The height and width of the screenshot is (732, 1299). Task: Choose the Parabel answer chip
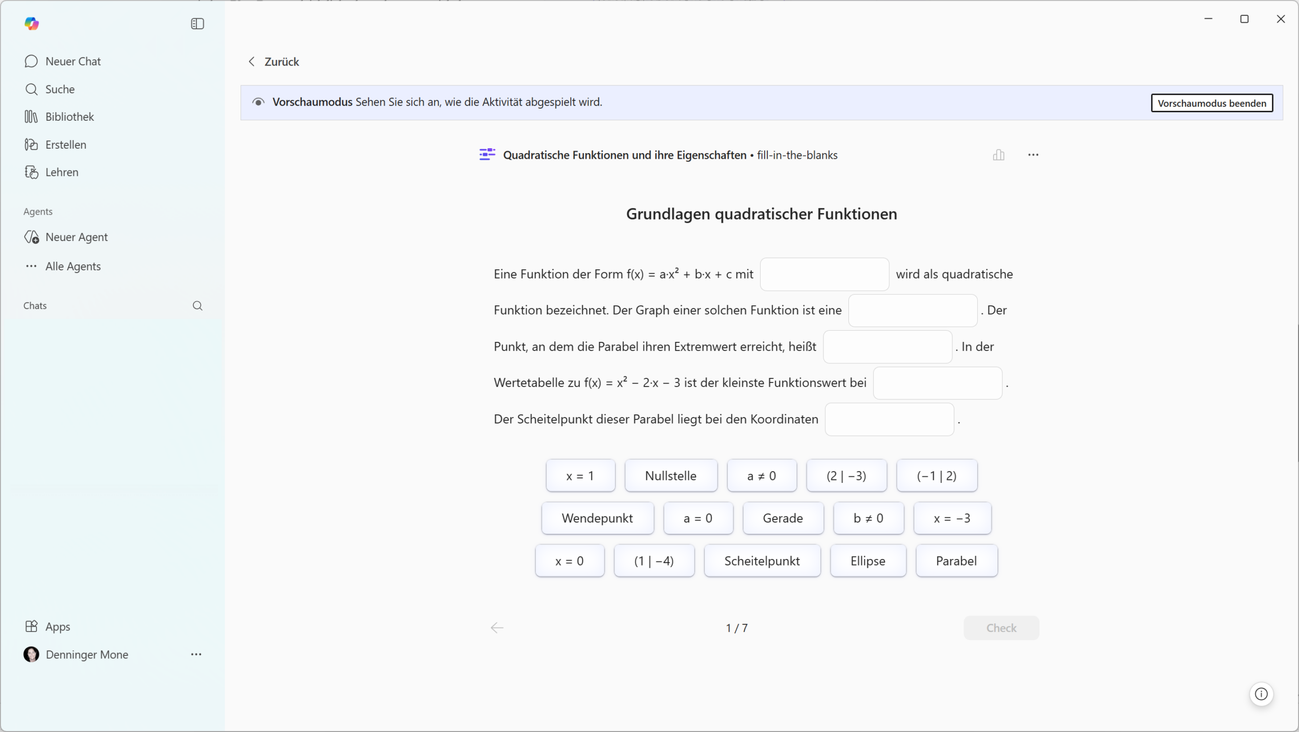coord(956,561)
